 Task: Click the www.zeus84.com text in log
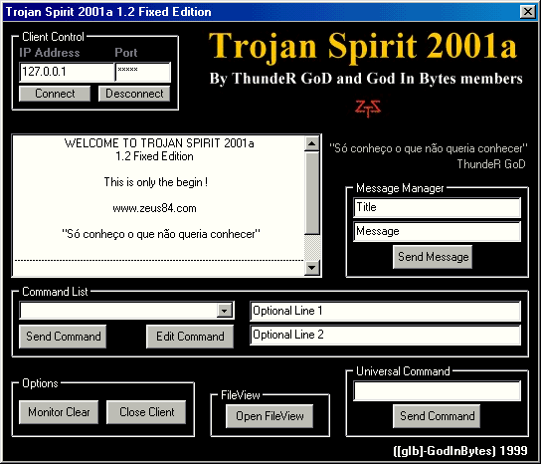click(x=154, y=208)
